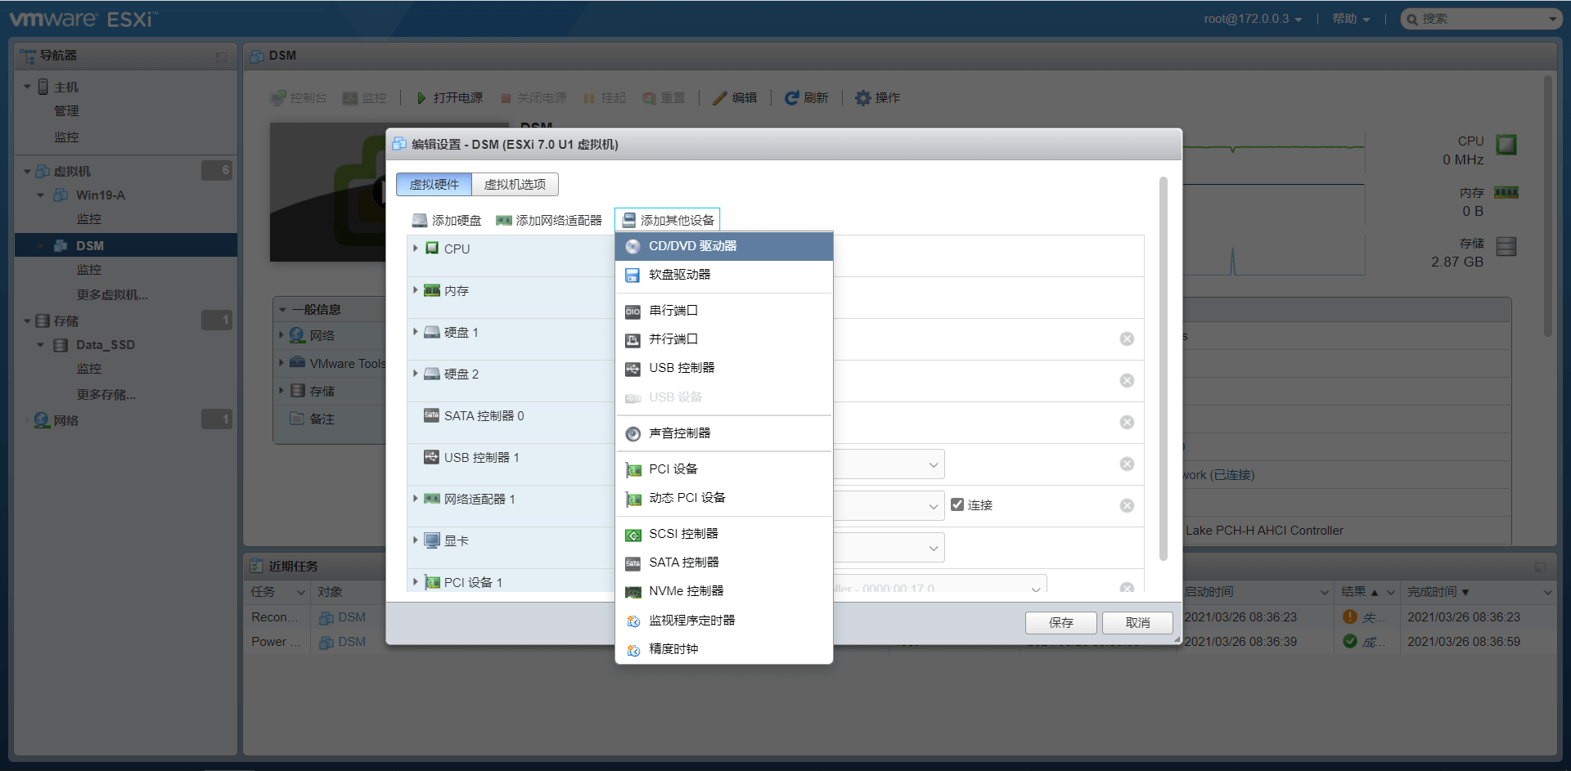Select CD/DVD 驱动器 from the device menu
The image size is (1571, 771).
tap(723, 246)
